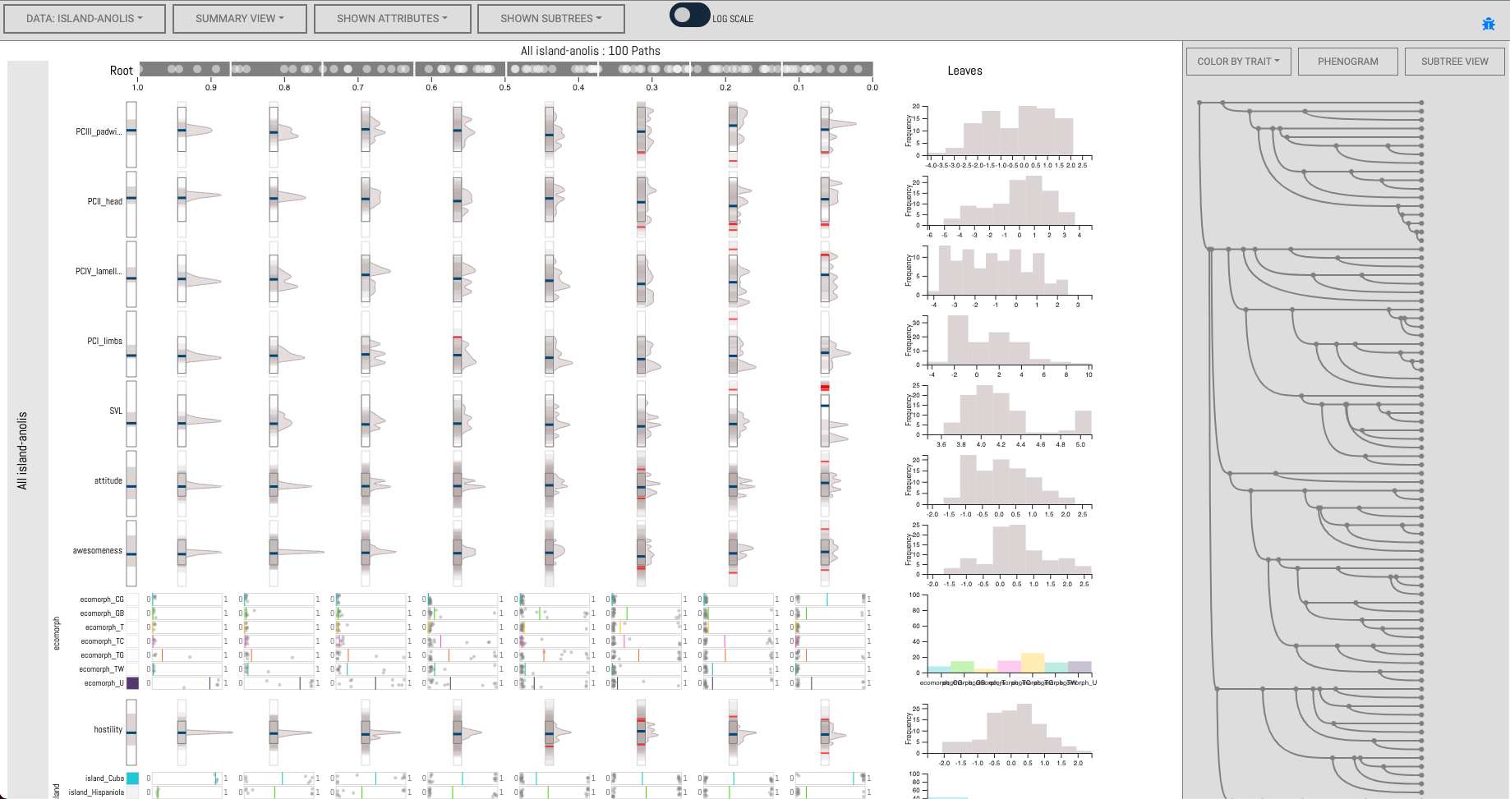Click the attitude attribute label

pyautogui.click(x=108, y=480)
